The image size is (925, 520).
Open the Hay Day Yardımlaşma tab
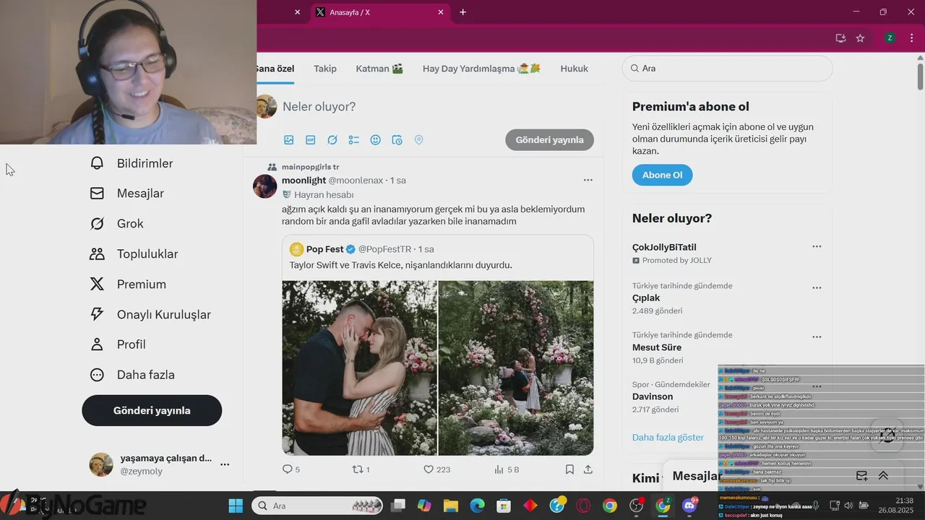tap(481, 69)
